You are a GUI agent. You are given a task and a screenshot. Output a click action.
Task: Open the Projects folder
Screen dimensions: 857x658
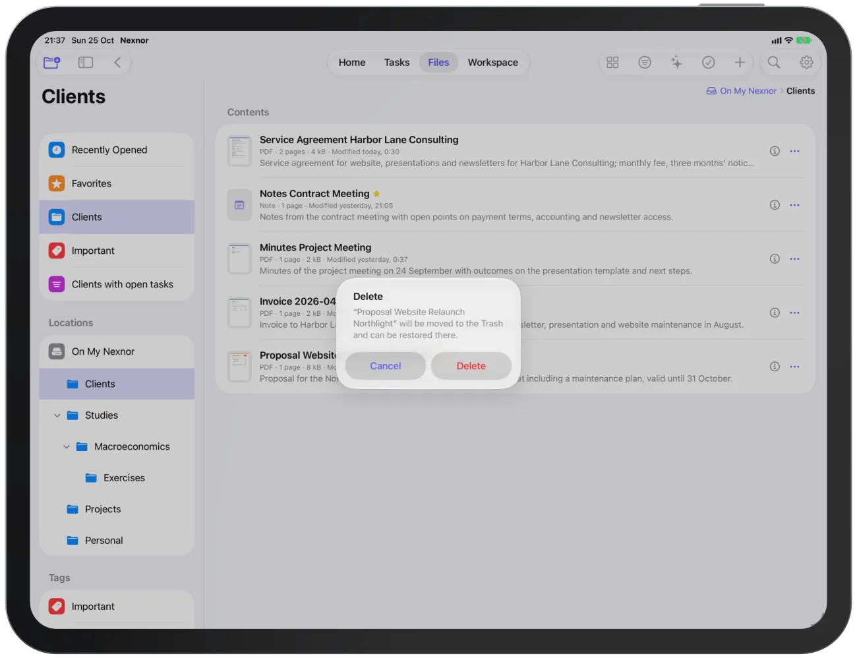117,510
